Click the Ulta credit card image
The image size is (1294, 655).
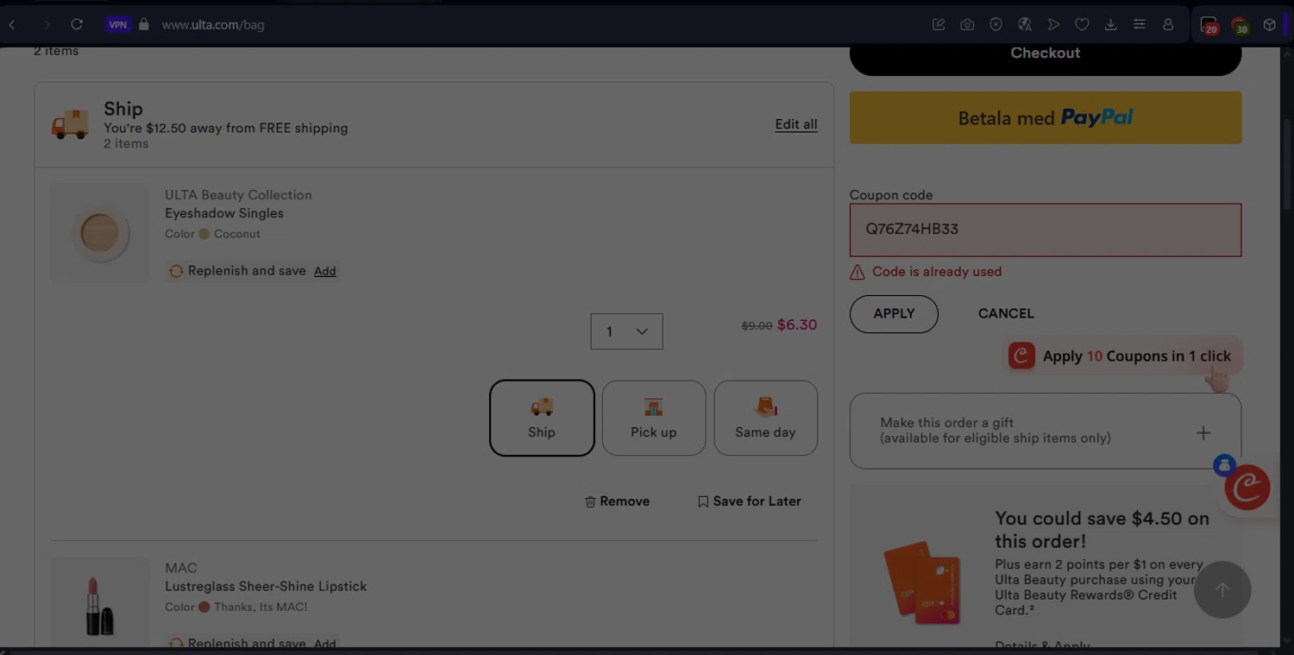(921, 583)
